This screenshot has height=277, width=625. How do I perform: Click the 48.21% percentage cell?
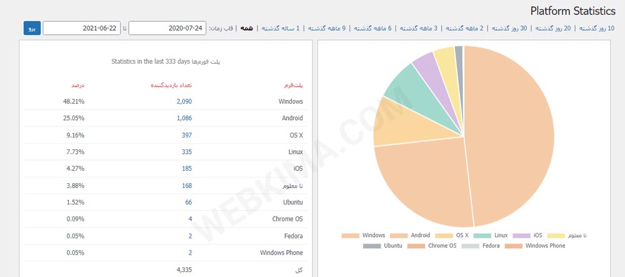[74, 102]
